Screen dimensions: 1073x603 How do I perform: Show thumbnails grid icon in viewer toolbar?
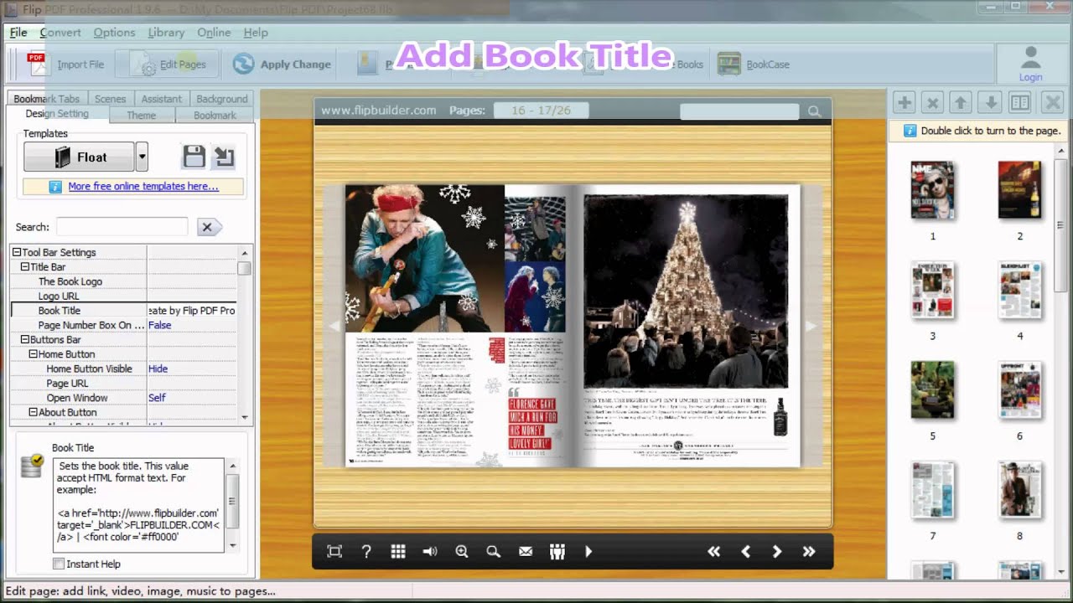398,551
